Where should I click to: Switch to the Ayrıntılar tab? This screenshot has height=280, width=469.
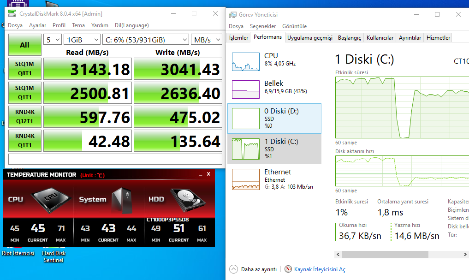410,38
